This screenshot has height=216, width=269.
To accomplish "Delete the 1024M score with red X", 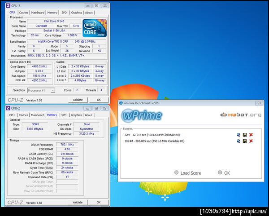I will 251,141.
